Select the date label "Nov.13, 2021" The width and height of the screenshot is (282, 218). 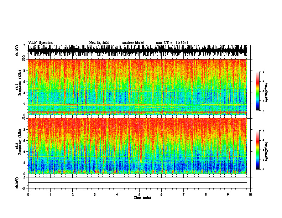[99, 43]
